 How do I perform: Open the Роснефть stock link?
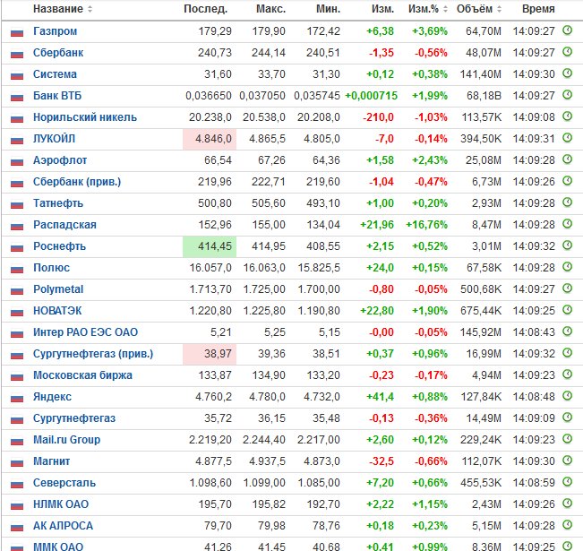point(59,246)
